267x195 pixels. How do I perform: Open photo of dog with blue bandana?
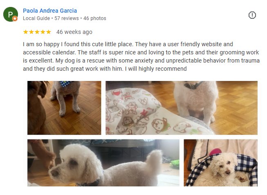point(64,108)
